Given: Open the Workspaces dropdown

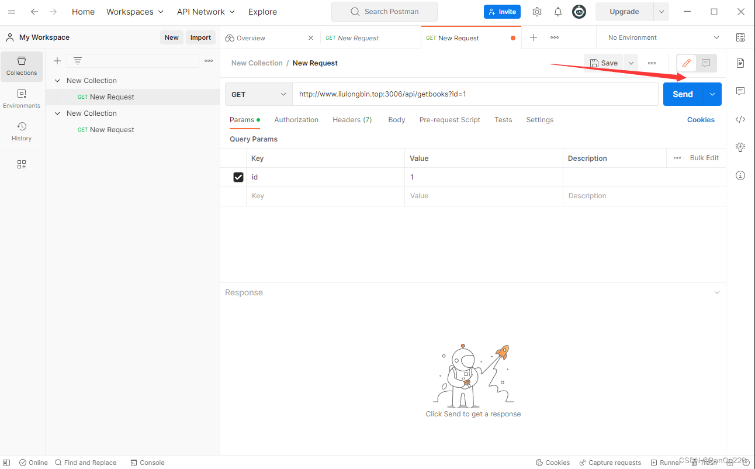Looking at the screenshot, I should coord(135,12).
